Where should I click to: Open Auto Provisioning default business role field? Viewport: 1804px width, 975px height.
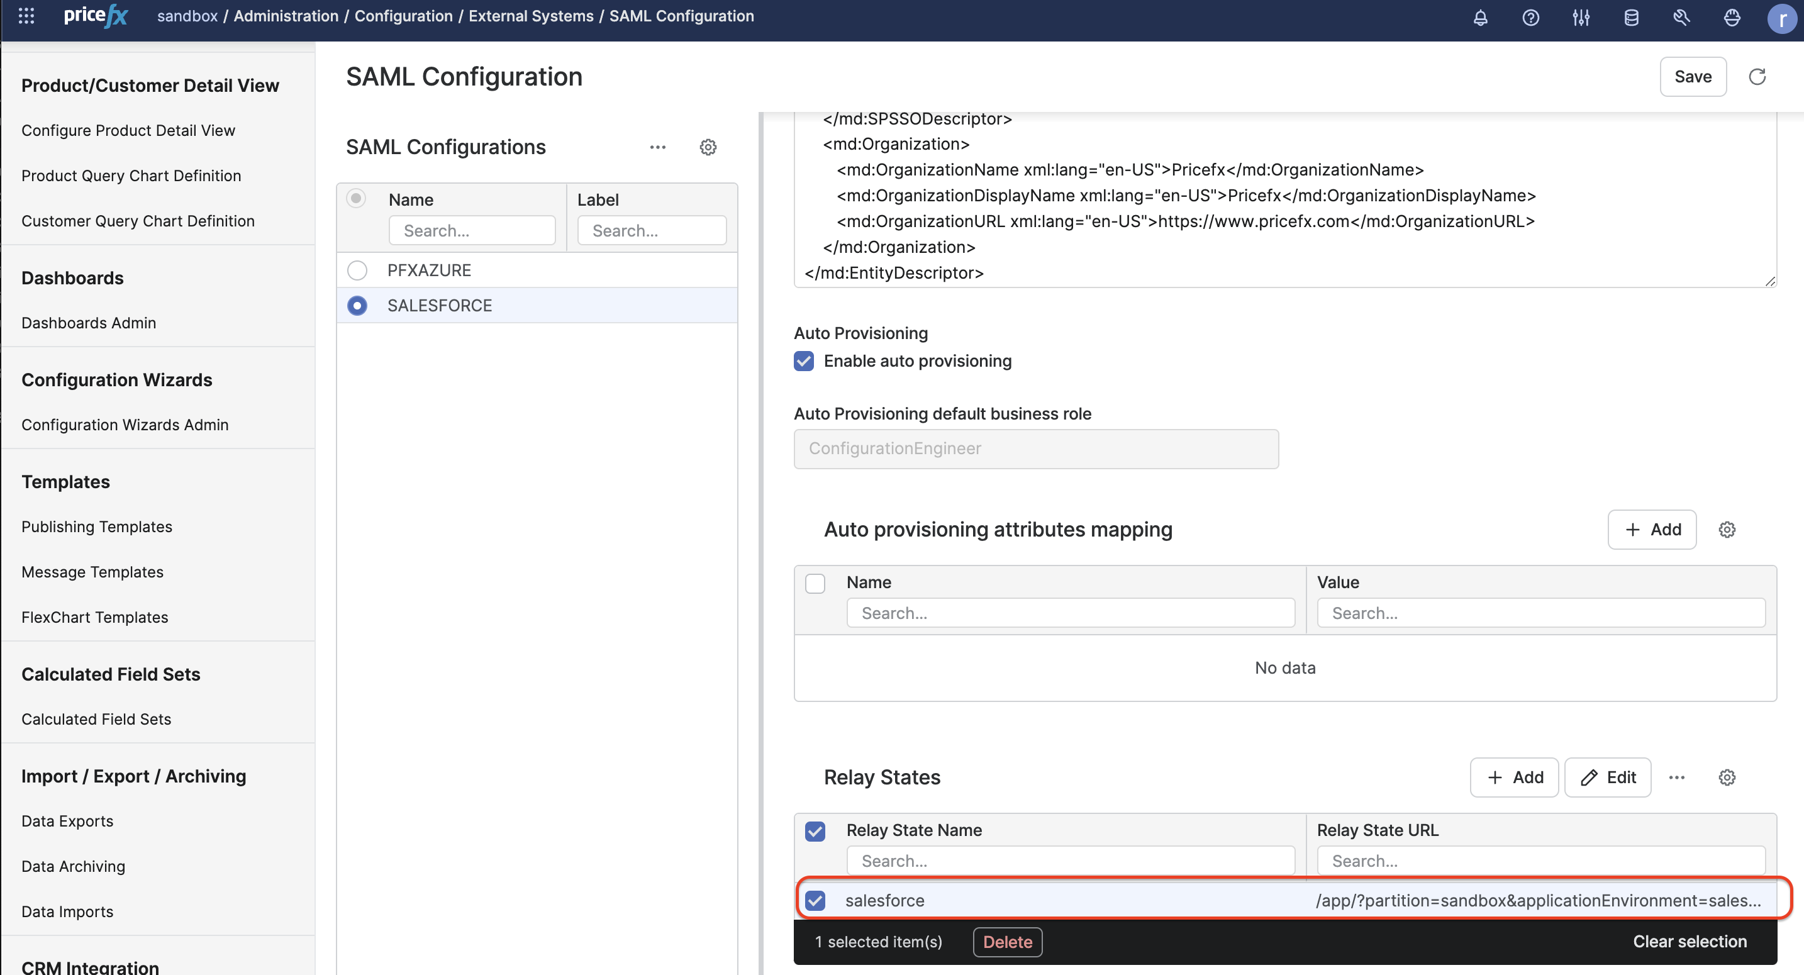(x=1036, y=448)
